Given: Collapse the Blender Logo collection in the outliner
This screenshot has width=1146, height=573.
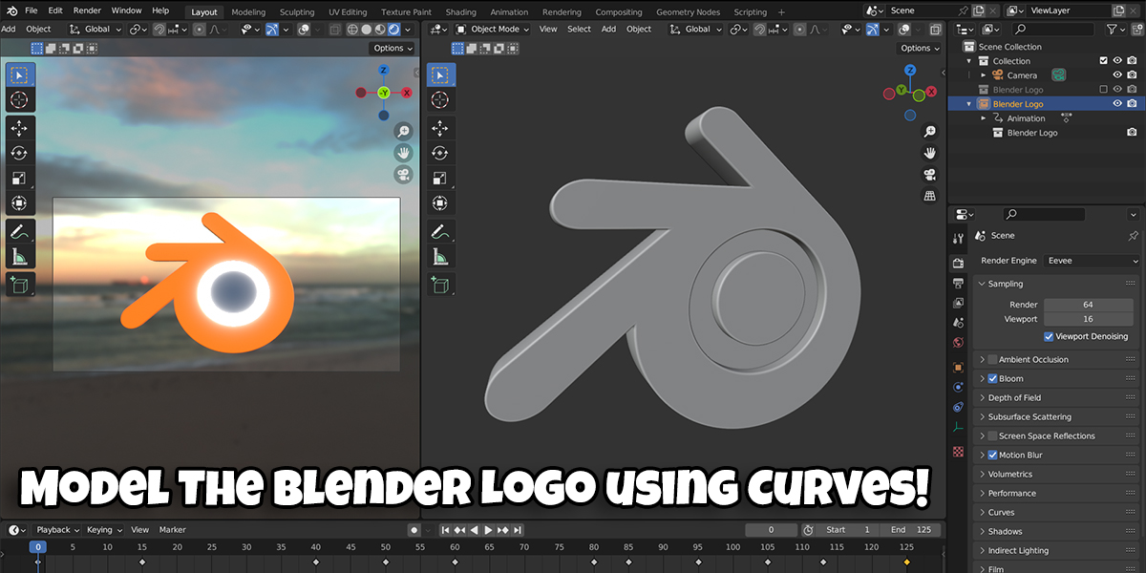Looking at the screenshot, I should tap(968, 103).
